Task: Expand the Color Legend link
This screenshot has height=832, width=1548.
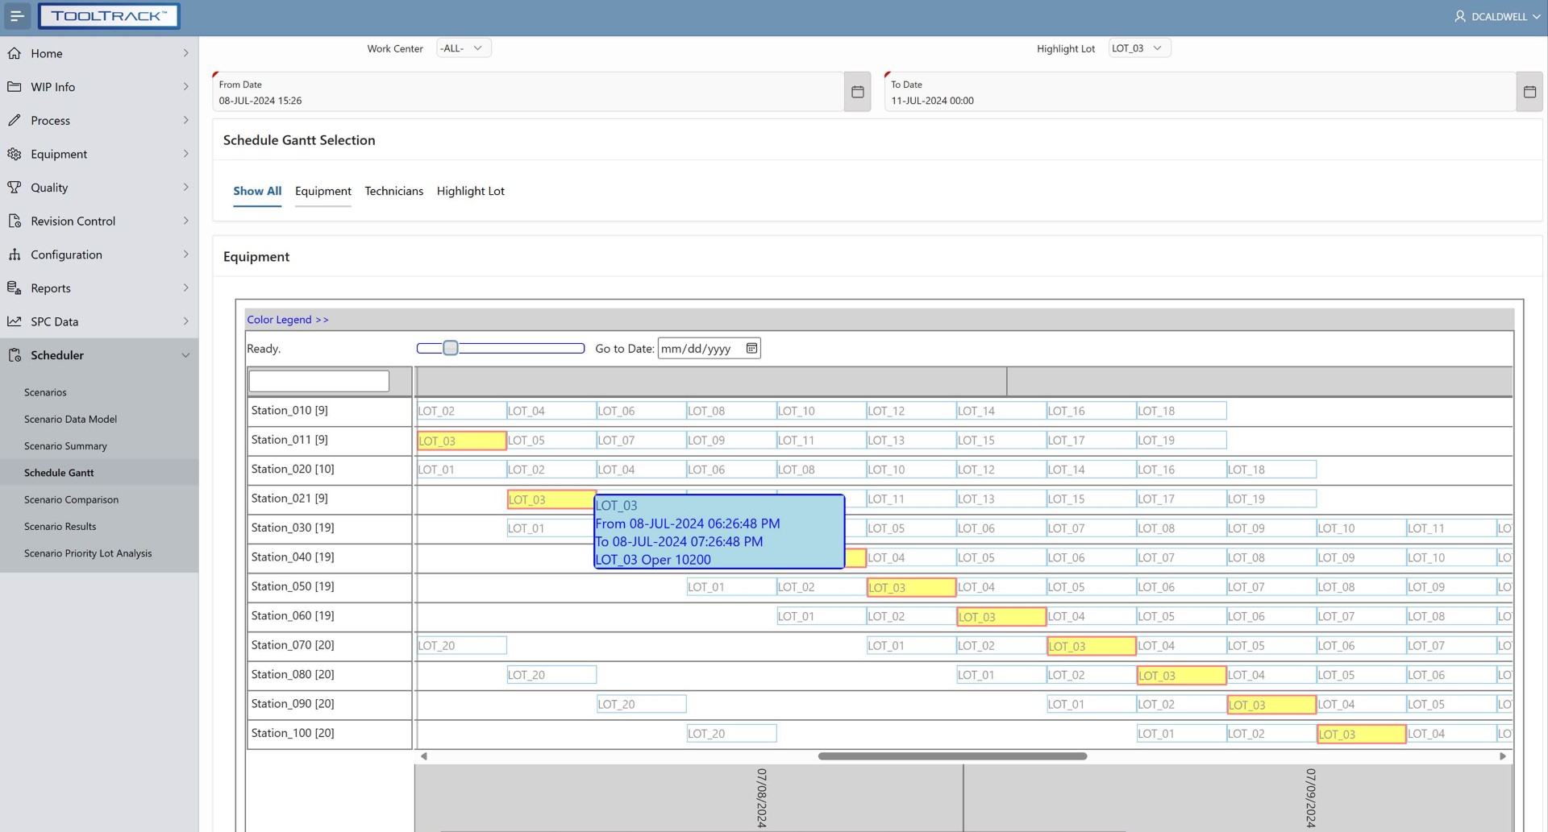Action: point(288,320)
